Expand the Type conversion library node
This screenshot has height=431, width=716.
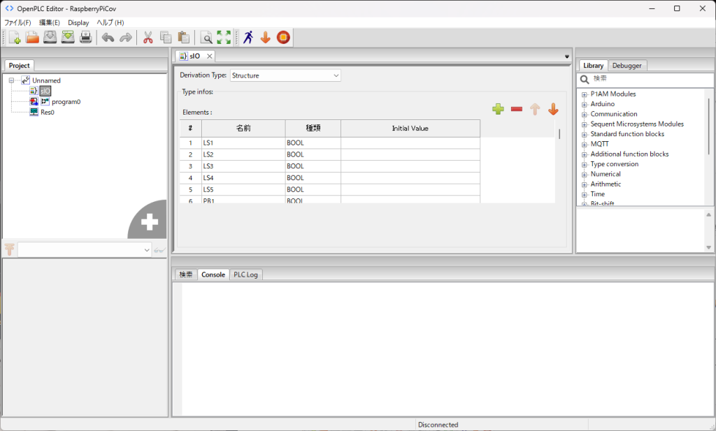[x=584, y=165]
